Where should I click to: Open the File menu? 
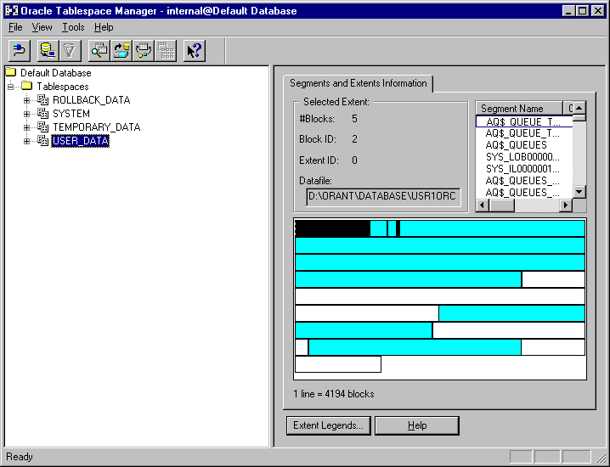click(15, 27)
